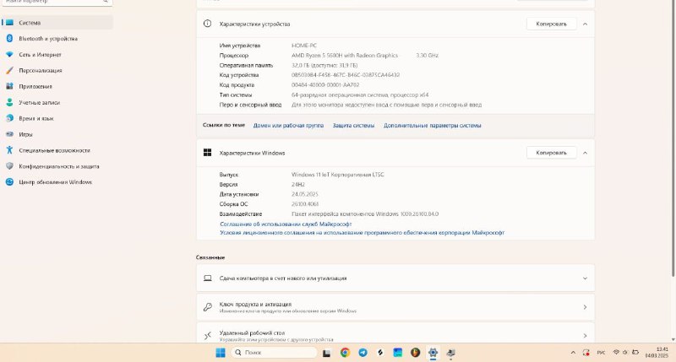Copy Windows specifications with Копировать button

551,153
